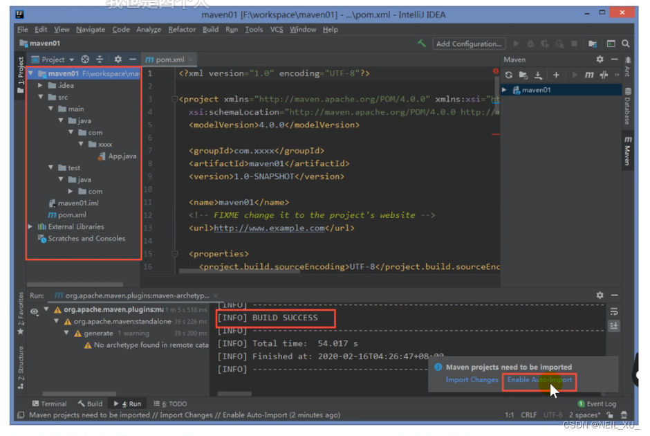650x436 pixels.
Task: Click Scroll to End icon in Run console
Action: pyautogui.click(x=614, y=326)
